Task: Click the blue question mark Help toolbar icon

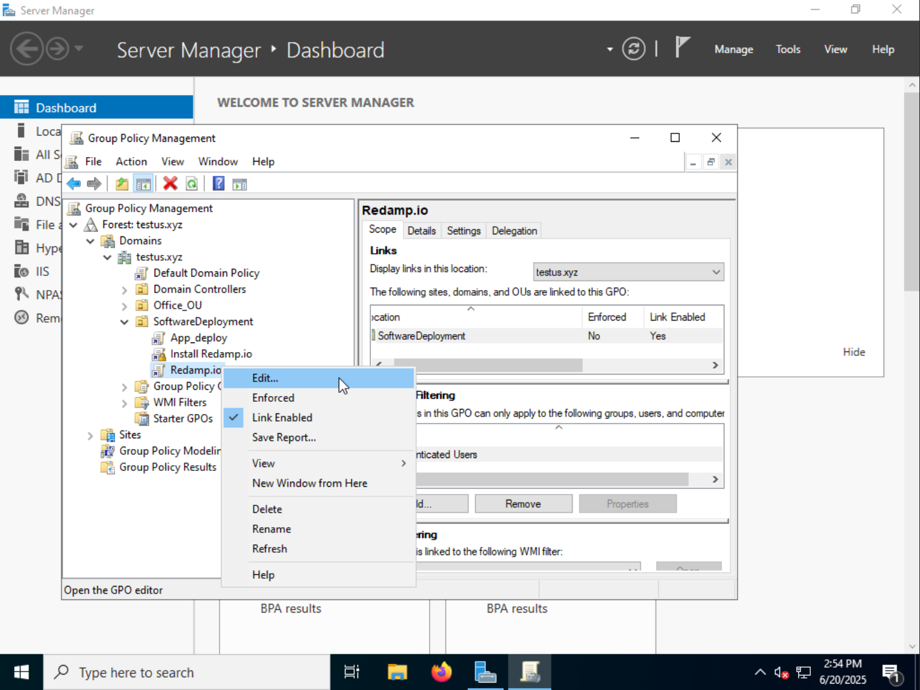Action: [x=218, y=184]
